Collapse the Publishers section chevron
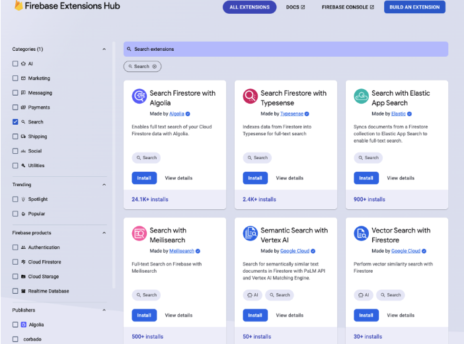The image size is (464, 344). tap(104, 310)
